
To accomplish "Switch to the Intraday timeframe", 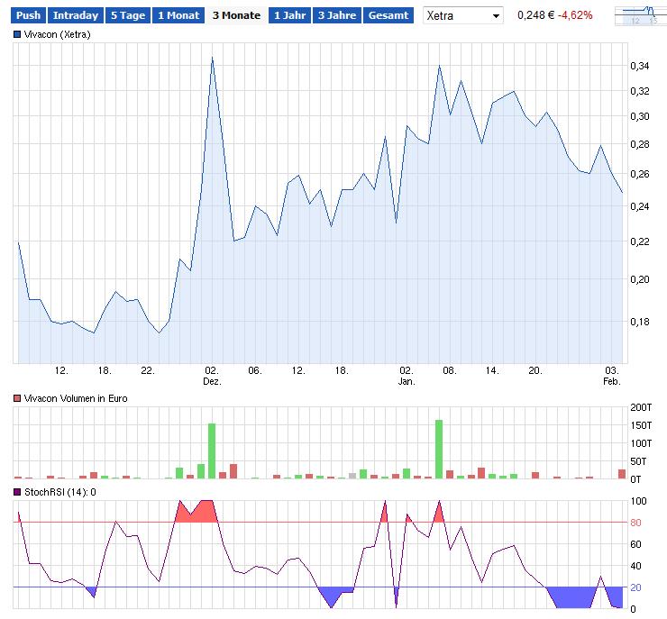I will [x=75, y=15].
